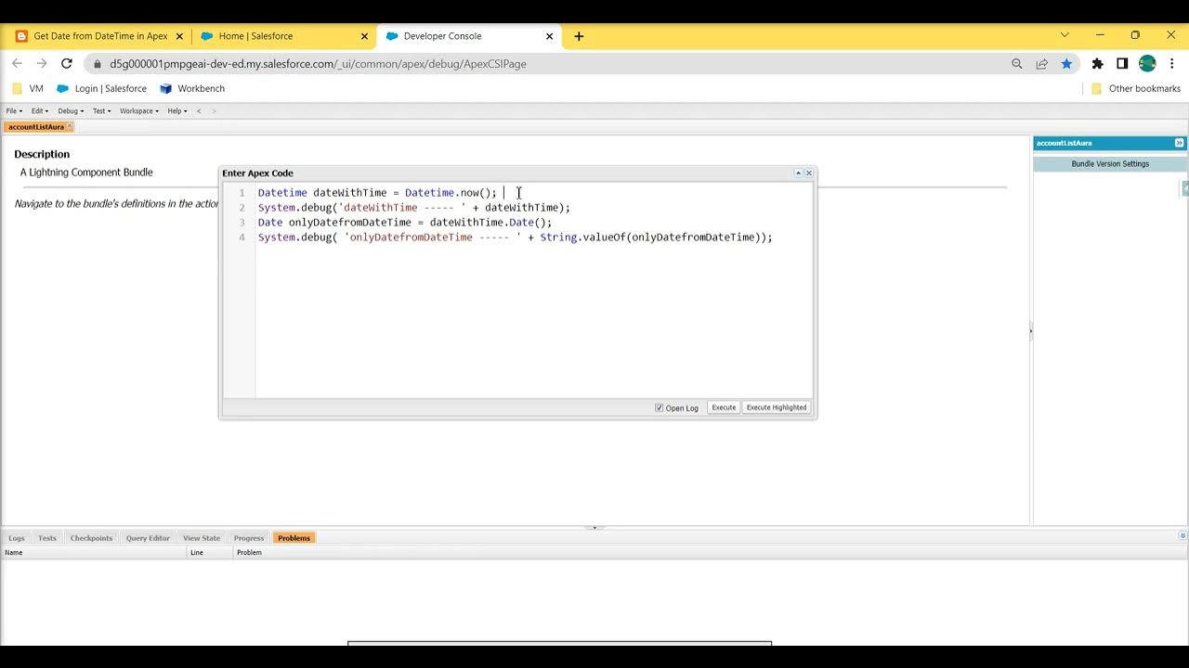Click the Execute Highlighted button

tap(777, 407)
